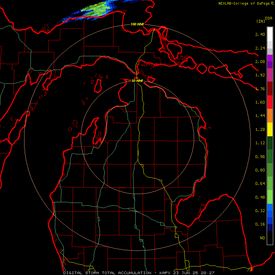The width and height of the screenshot is (275, 275).
Task: Pick the light green 0.48 legend swatch
Action: click(x=270, y=197)
